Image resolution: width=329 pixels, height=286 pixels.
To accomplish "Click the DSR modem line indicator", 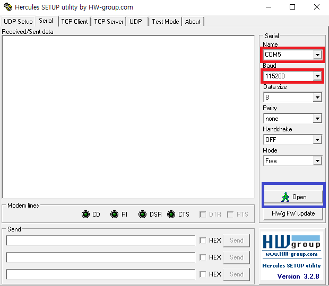I will point(142,215).
